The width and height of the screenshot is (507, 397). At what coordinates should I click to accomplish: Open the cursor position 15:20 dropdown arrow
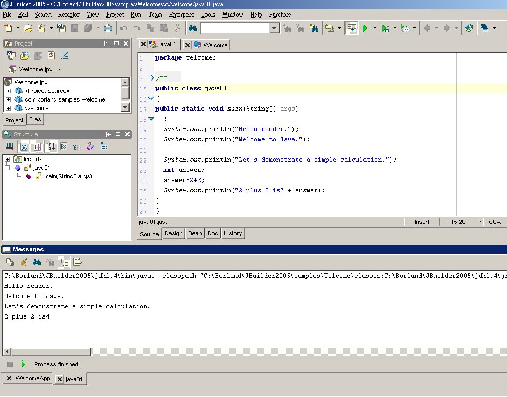click(480, 221)
